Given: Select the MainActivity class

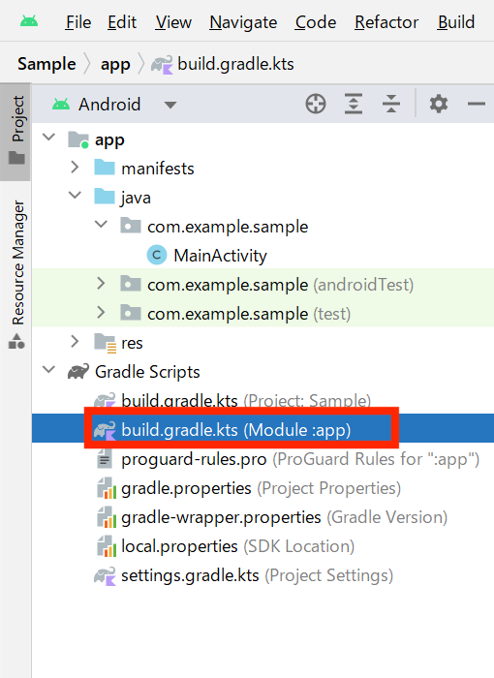Looking at the screenshot, I should pos(220,256).
